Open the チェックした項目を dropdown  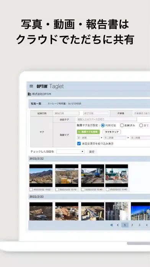coord(70,152)
